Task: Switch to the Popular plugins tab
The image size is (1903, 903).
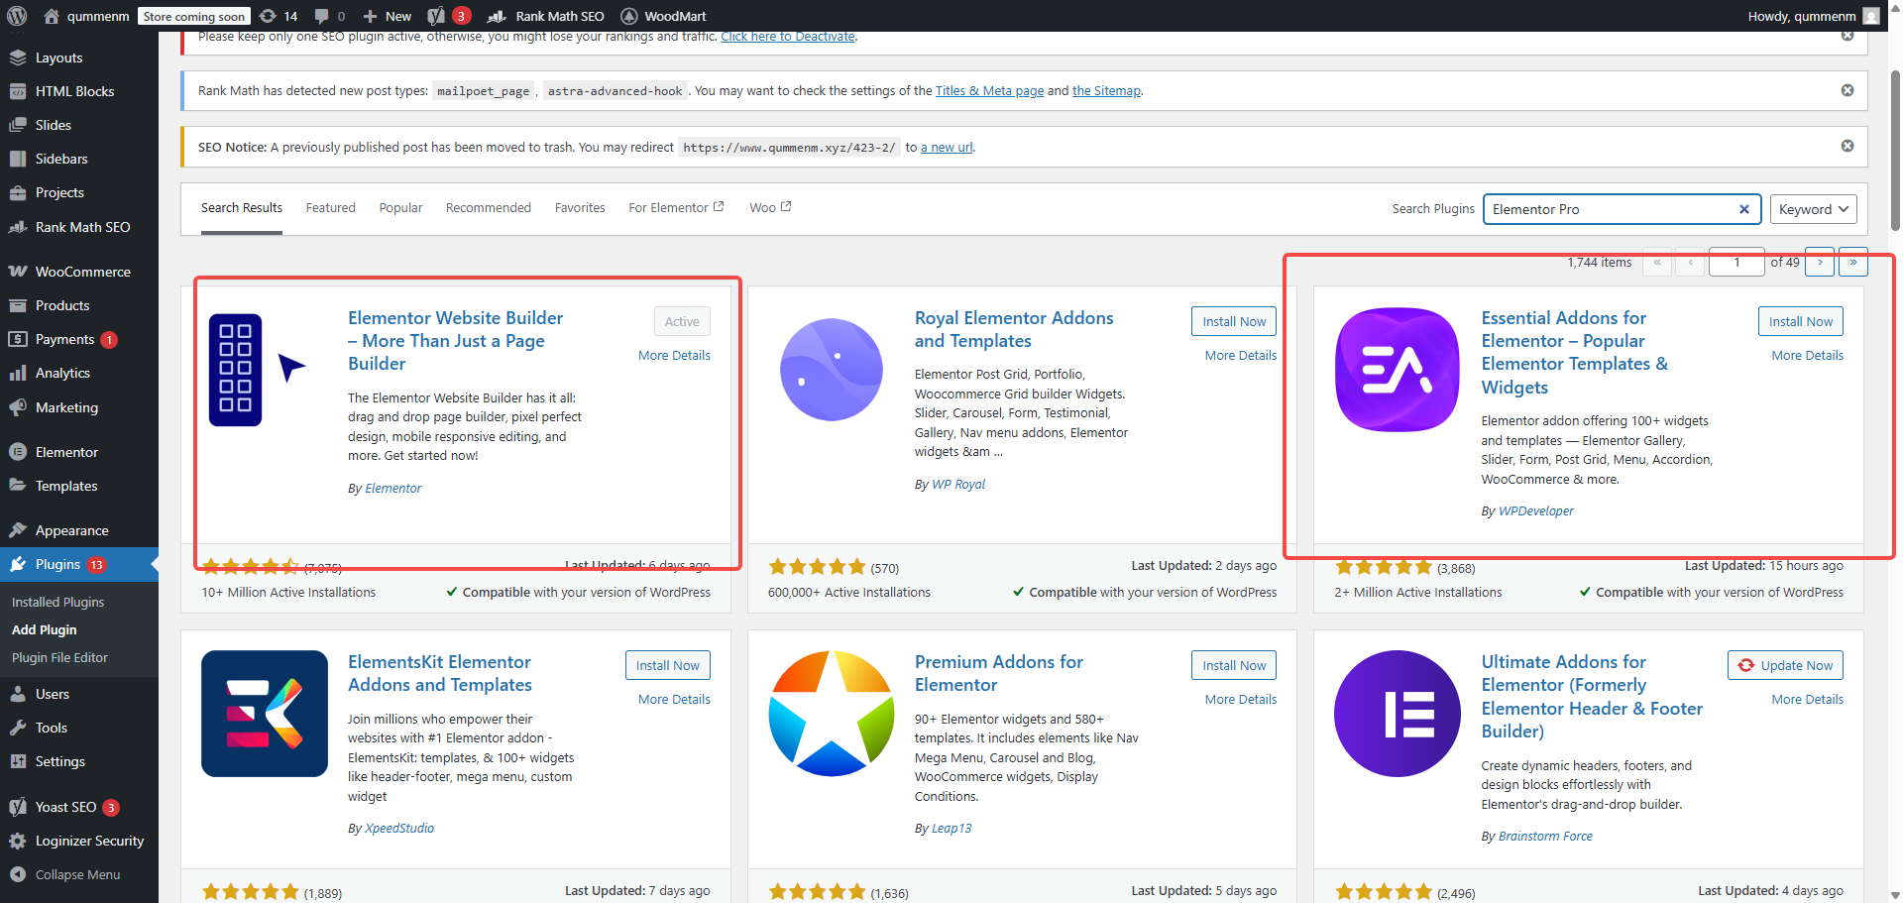Action: (x=400, y=208)
